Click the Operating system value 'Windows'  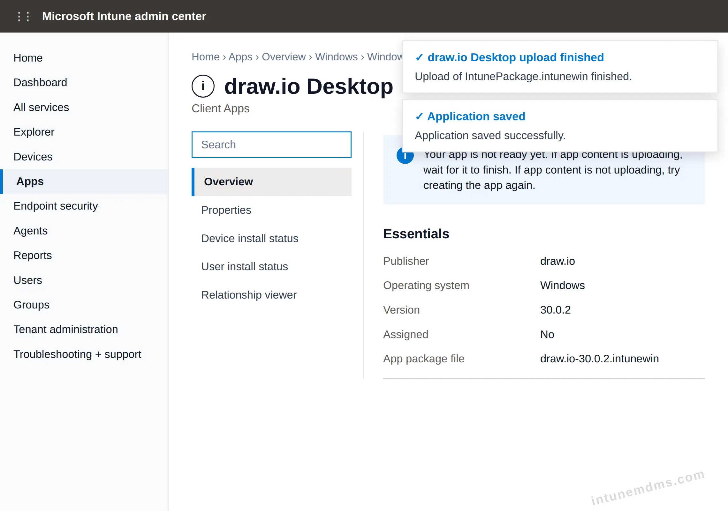click(563, 285)
